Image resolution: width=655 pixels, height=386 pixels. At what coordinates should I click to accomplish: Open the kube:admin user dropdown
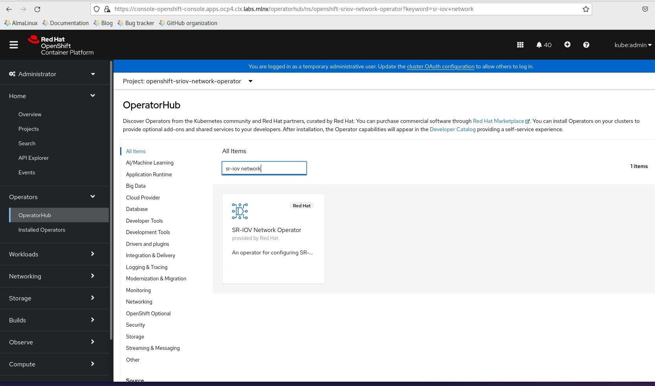tap(633, 45)
